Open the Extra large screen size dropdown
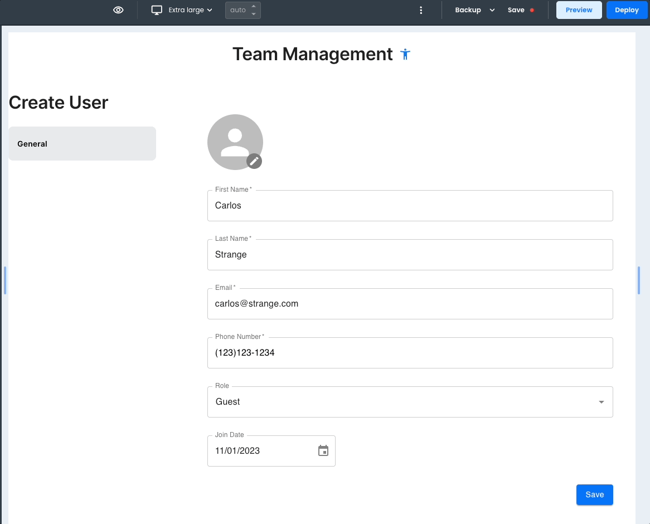 click(190, 10)
